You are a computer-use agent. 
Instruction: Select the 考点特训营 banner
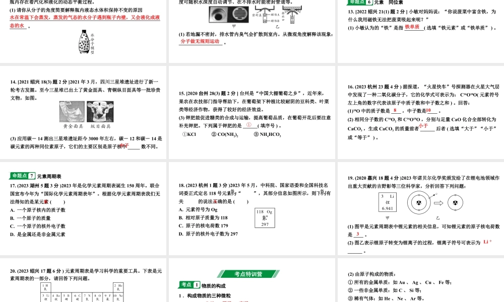249,275
